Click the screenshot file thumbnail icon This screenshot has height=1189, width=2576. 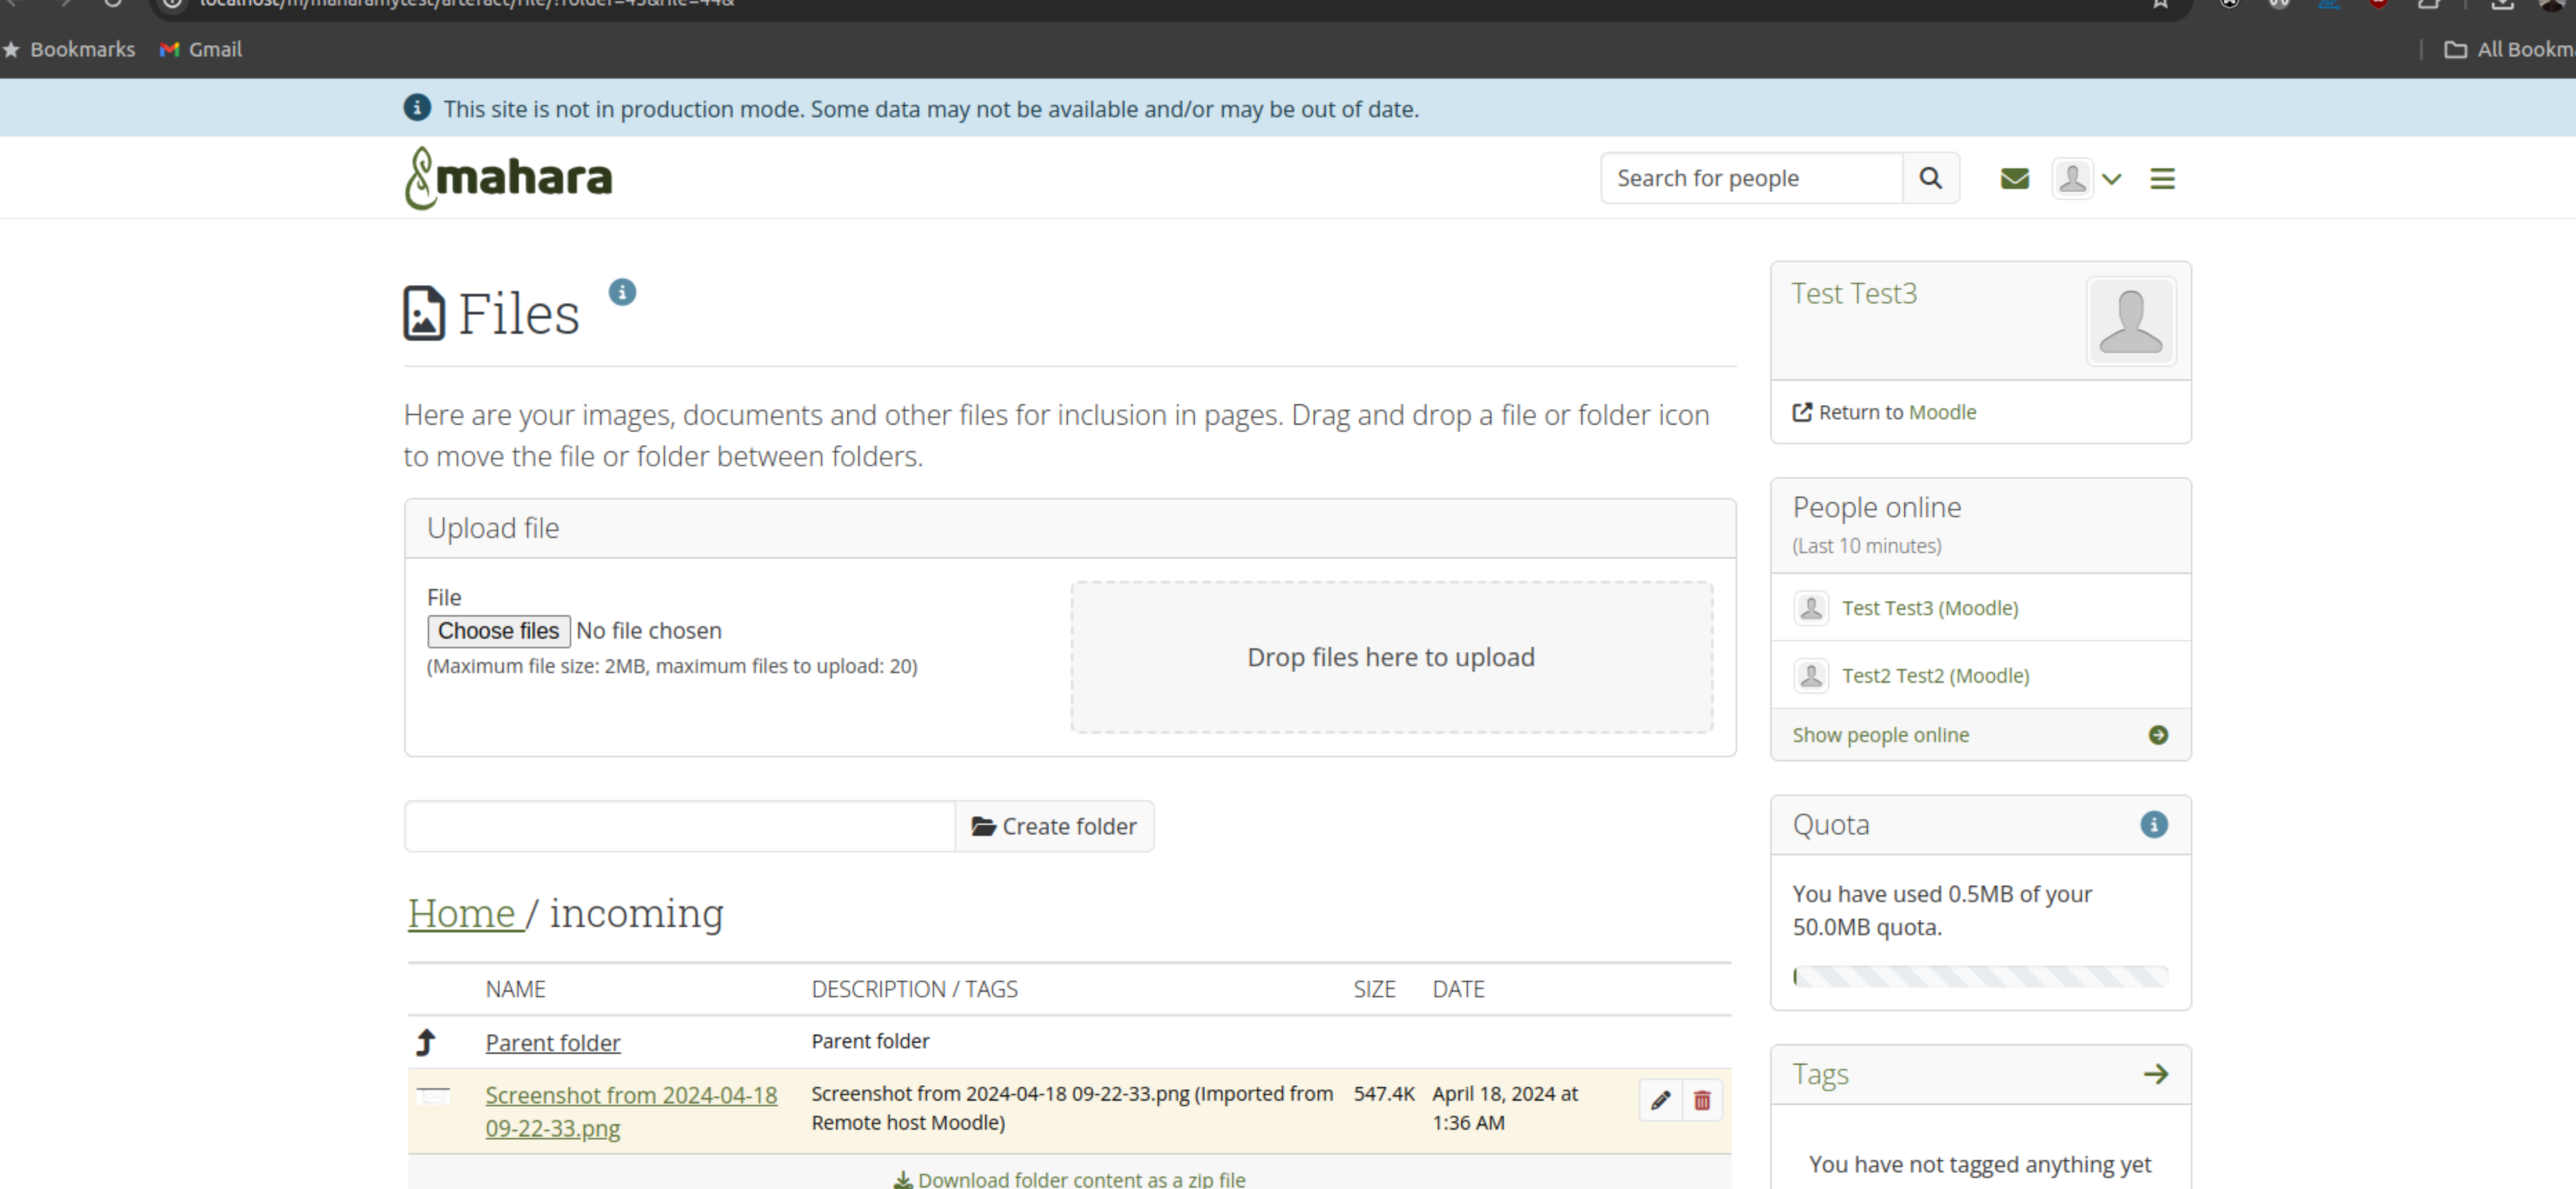coord(433,1096)
